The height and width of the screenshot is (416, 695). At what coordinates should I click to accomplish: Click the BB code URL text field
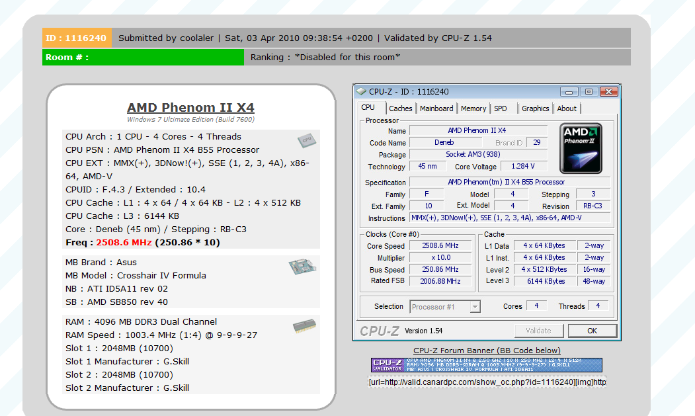(487, 382)
